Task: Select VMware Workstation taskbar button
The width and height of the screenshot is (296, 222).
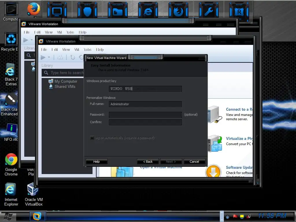Action: pos(37,216)
